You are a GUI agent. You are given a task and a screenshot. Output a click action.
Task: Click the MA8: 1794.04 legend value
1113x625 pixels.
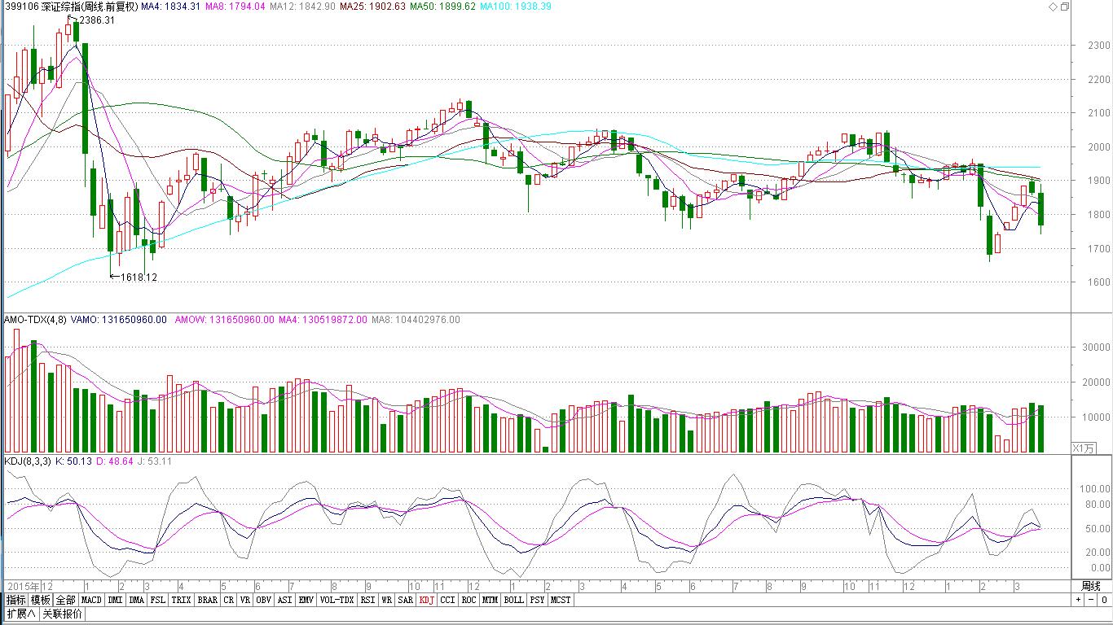(235, 7)
